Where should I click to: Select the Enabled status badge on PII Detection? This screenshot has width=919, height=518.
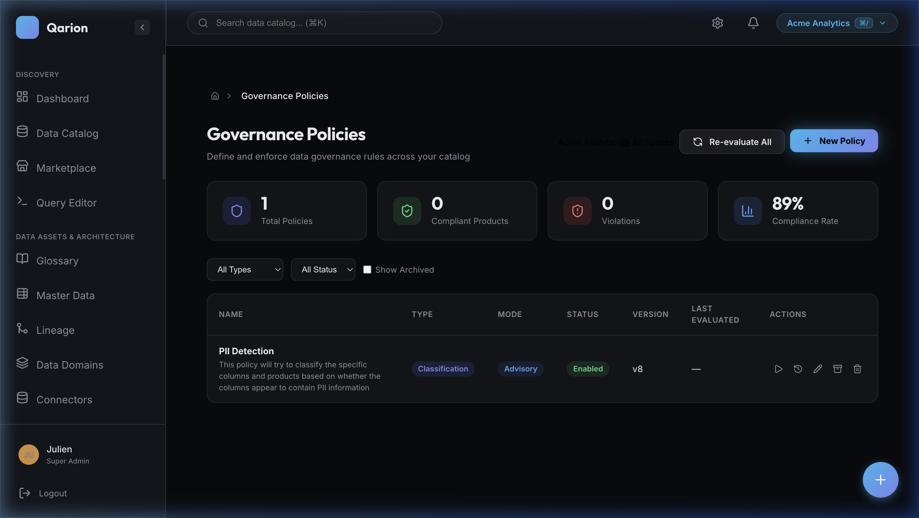(587, 369)
